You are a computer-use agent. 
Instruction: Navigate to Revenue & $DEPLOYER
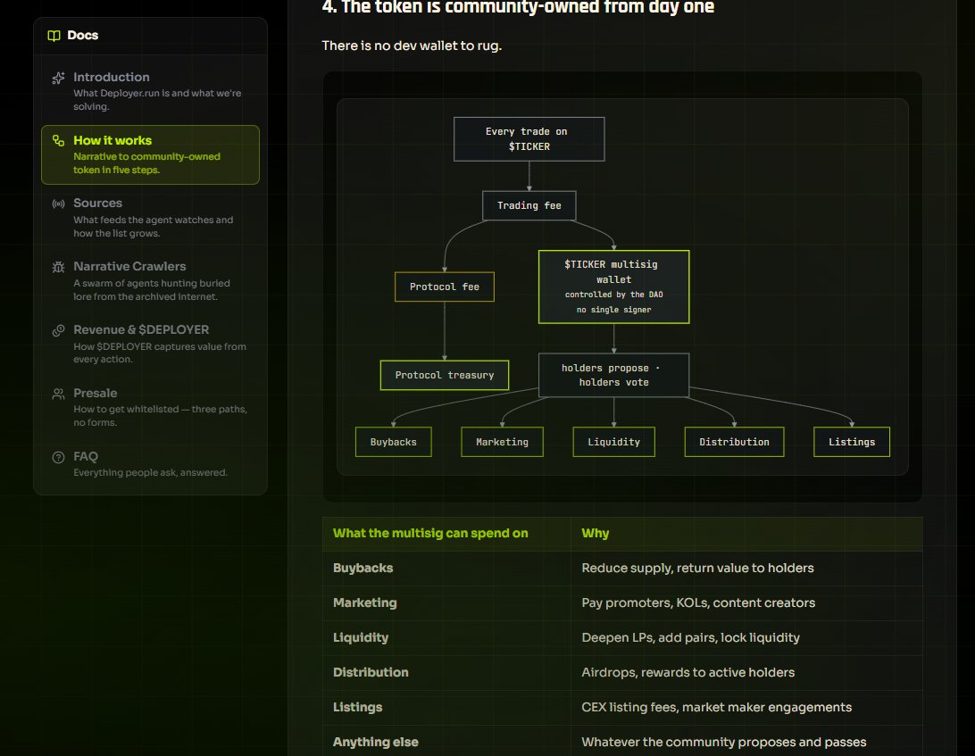pos(151,344)
